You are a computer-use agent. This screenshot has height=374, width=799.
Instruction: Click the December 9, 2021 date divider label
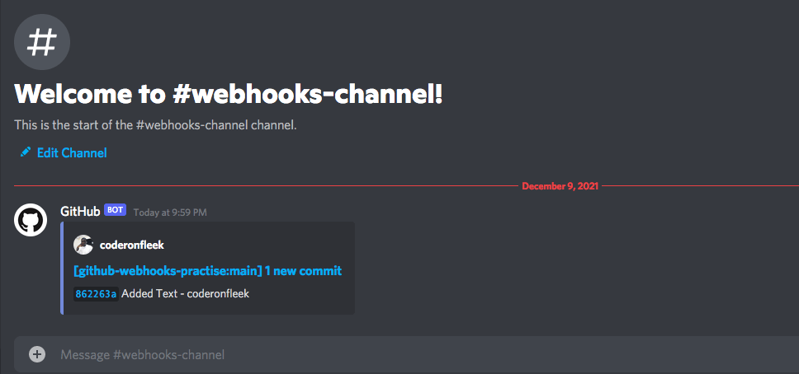560,186
